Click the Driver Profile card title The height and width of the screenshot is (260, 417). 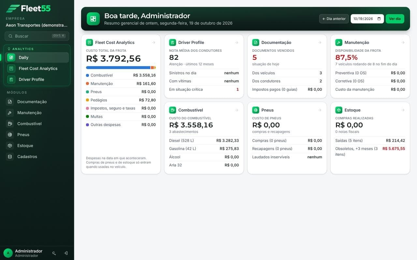coord(191,43)
